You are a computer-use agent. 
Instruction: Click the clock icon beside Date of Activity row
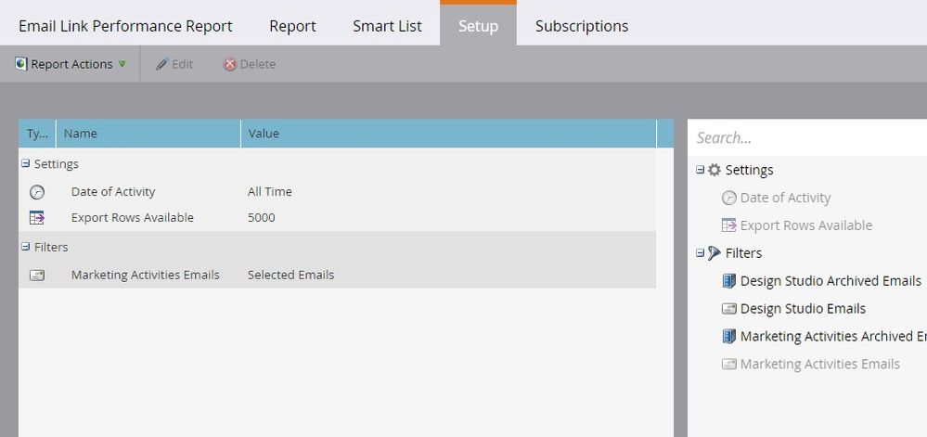(x=37, y=192)
